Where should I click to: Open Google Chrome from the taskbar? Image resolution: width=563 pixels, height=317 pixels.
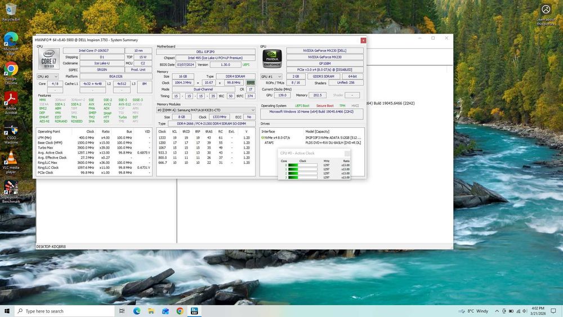pos(180,311)
